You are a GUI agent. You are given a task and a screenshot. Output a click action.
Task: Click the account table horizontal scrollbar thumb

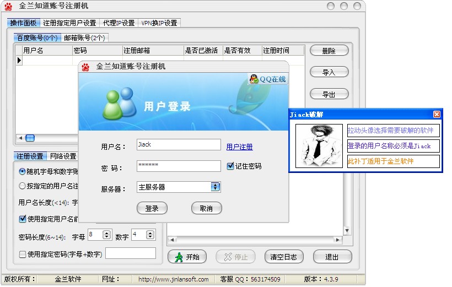pyautogui.click(x=30, y=138)
